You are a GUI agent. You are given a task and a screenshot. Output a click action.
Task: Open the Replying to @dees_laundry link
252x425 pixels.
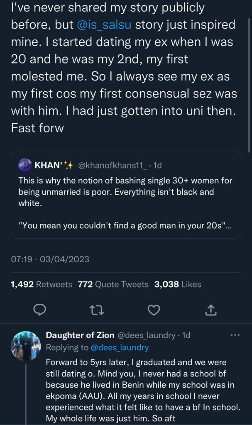click(x=119, y=347)
